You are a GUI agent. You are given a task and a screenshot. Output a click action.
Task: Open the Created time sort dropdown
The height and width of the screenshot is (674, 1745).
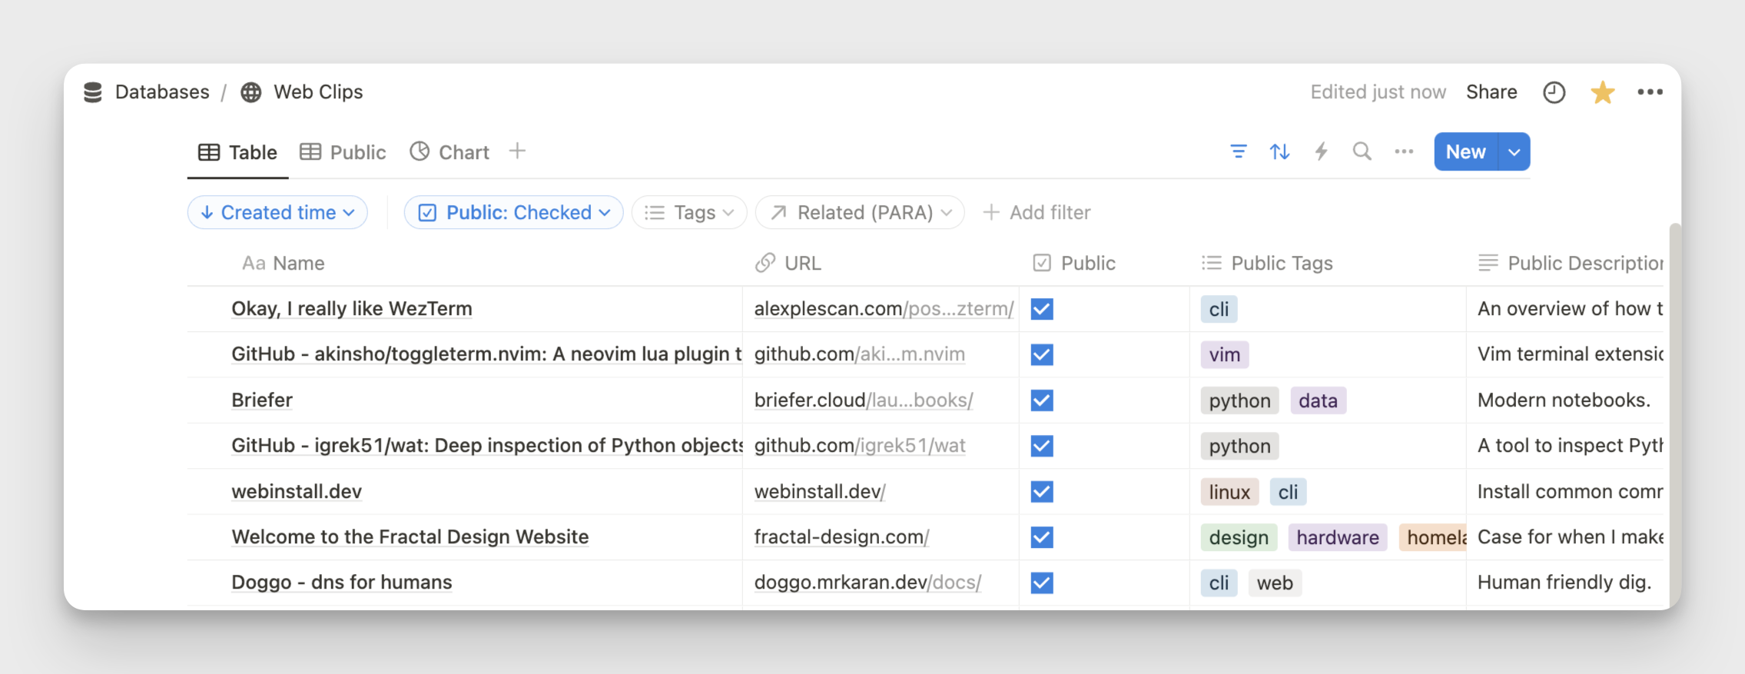[x=277, y=212]
